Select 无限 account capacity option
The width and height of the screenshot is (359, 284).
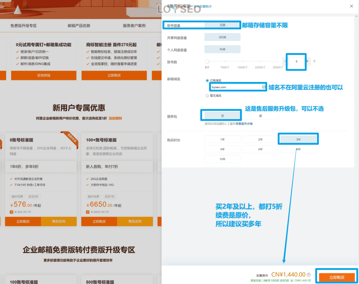pos(222,25)
